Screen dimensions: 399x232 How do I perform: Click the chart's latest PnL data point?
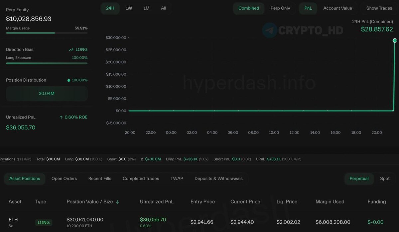(x=395, y=40)
